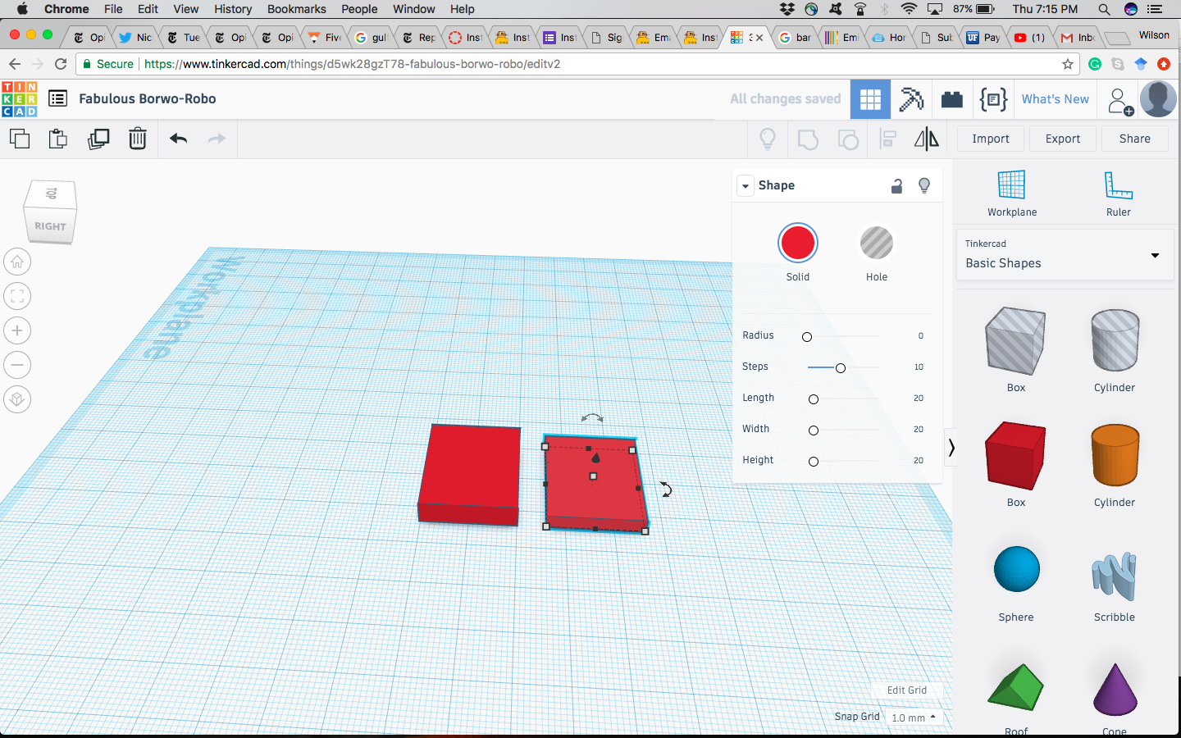1181x738 pixels.
Task: Click the Align tool icon
Action: coord(887,139)
